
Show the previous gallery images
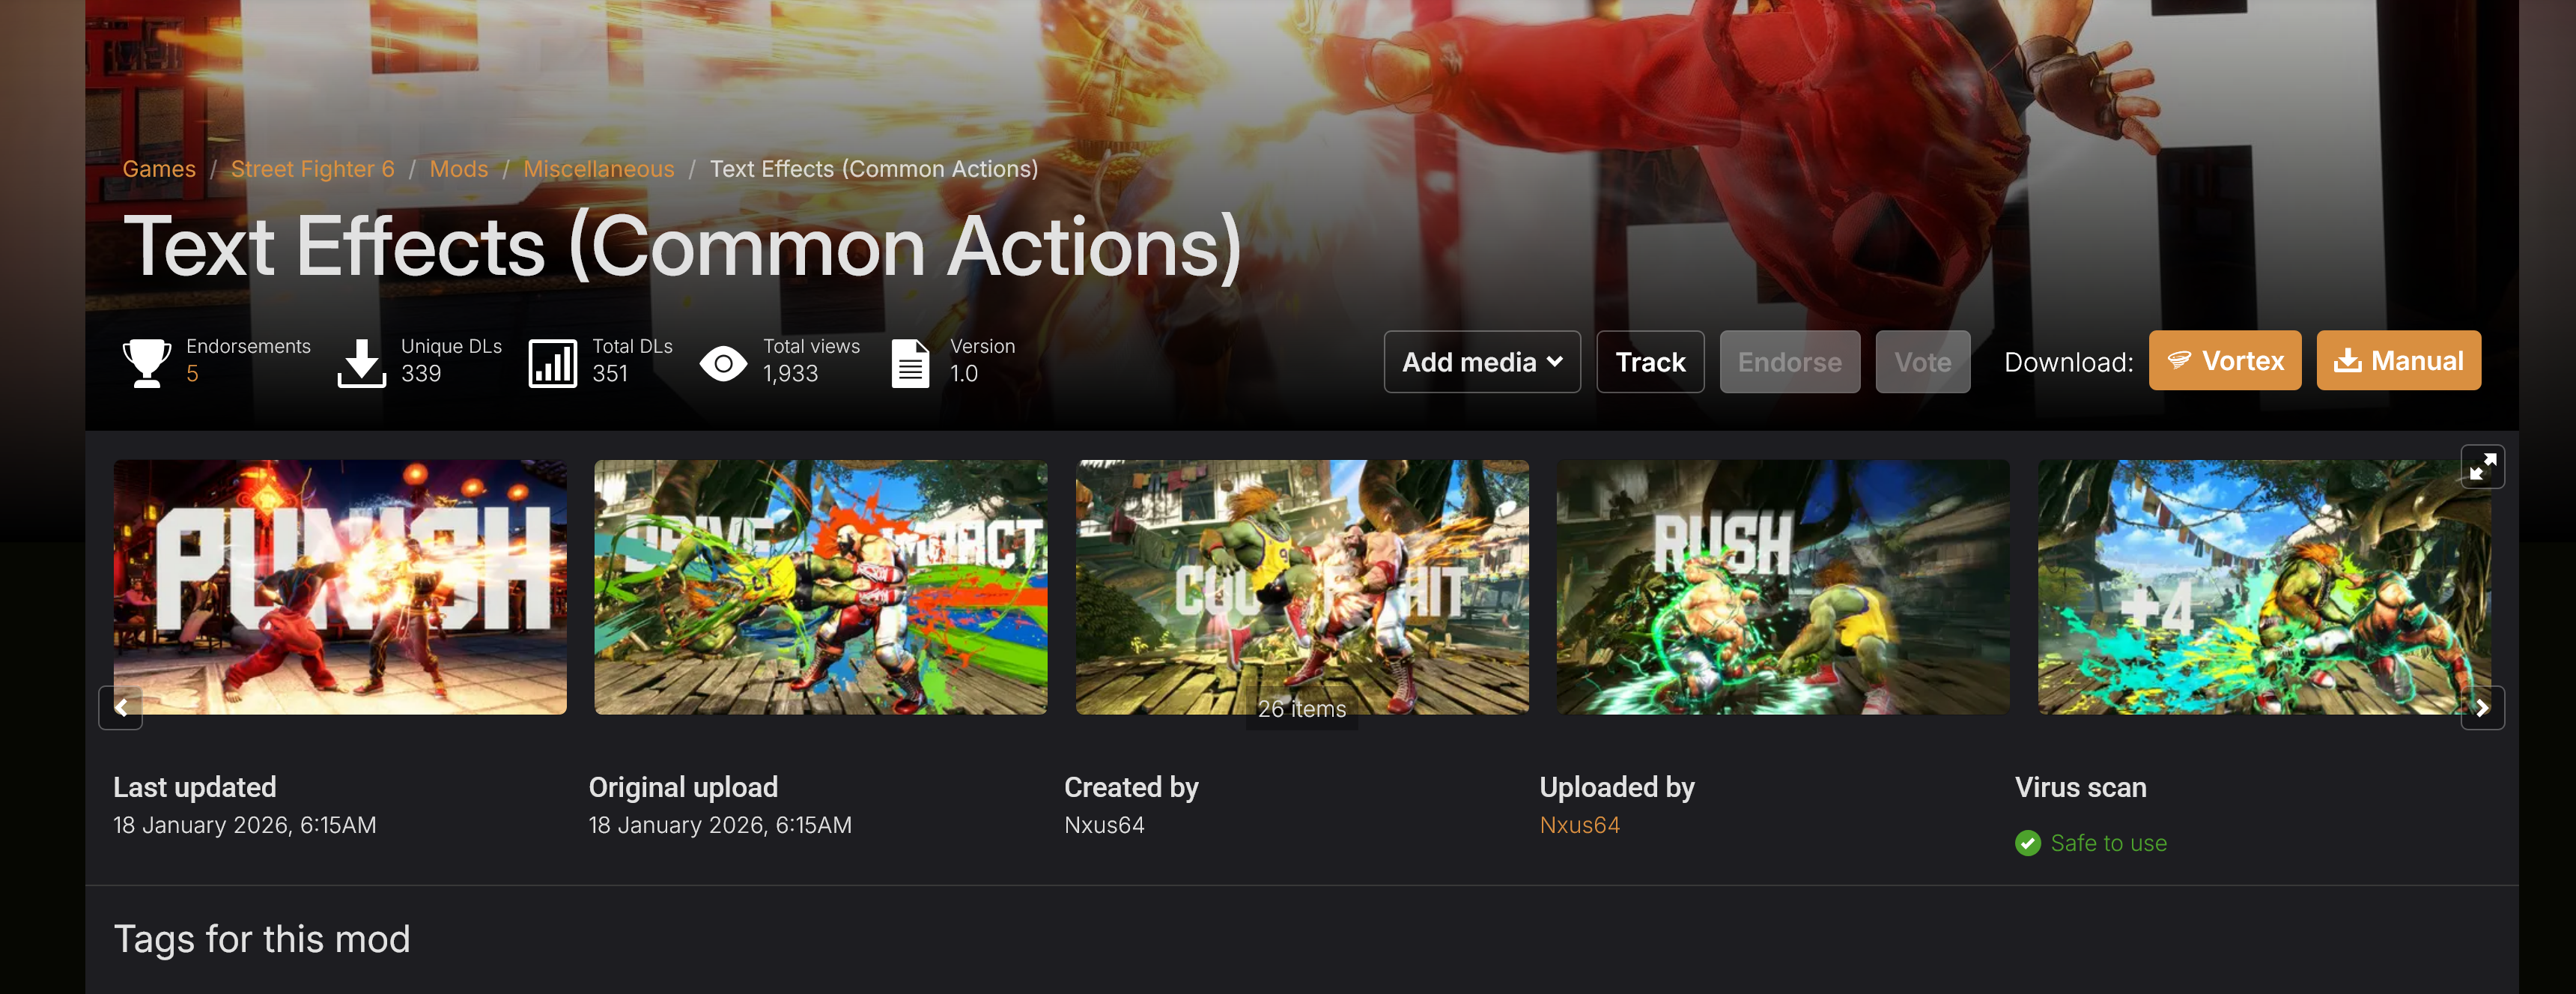[x=121, y=708]
